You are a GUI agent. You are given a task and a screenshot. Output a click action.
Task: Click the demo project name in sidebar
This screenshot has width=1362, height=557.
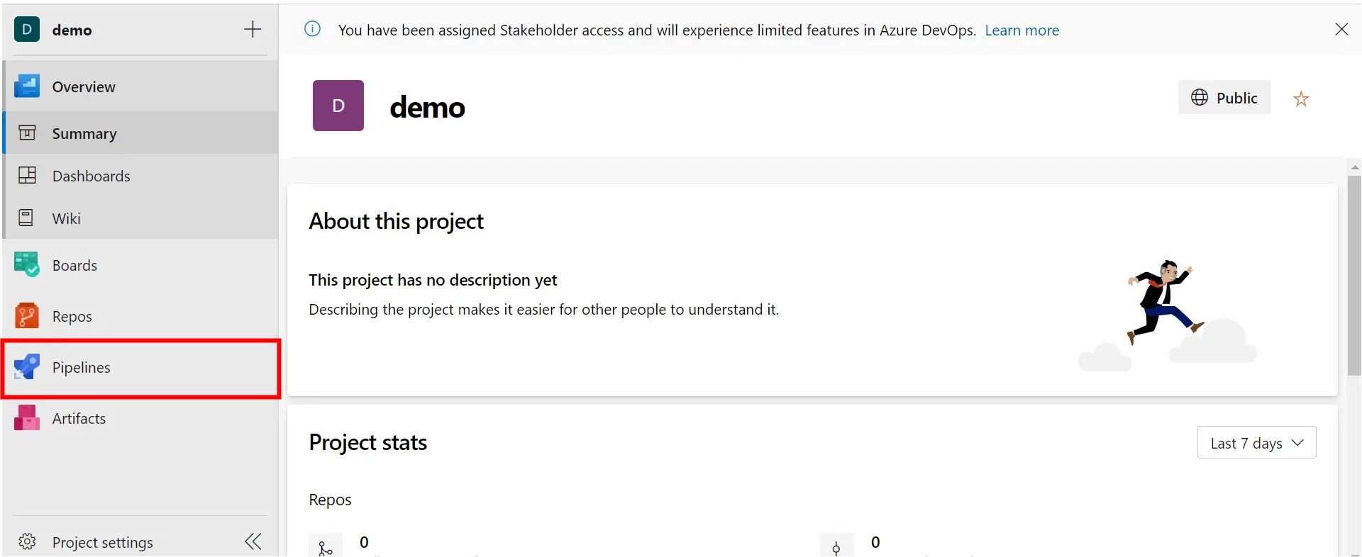click(72, 30)
